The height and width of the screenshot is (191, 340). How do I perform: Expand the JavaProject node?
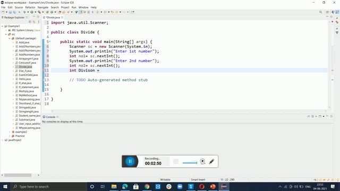coord(3,140)
